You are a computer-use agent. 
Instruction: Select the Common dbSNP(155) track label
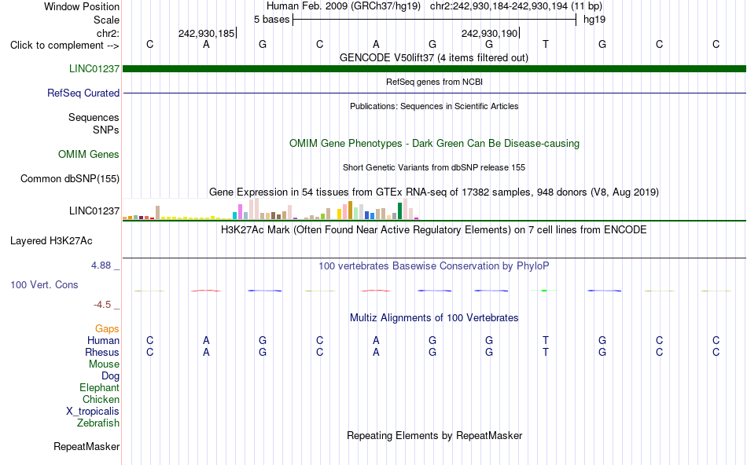[x=69, y=179]
